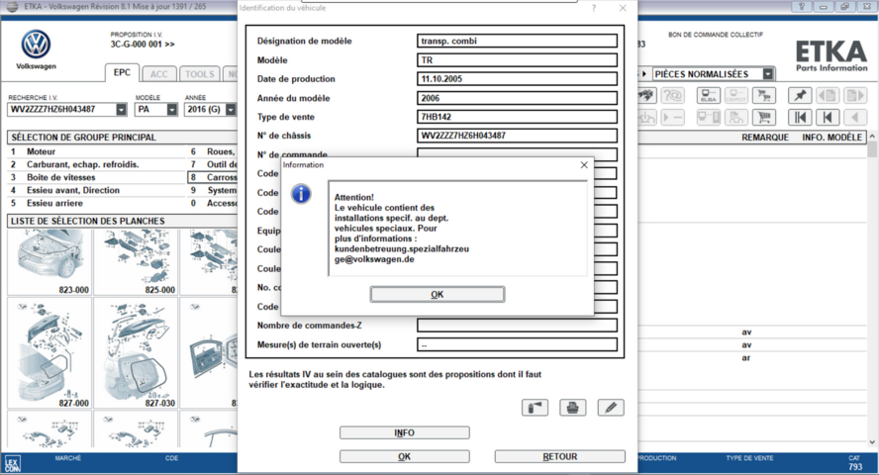This screenshot has width=879, height=475.
Task: Click the N° de châssis field
Action: click(x=517, y=136)
